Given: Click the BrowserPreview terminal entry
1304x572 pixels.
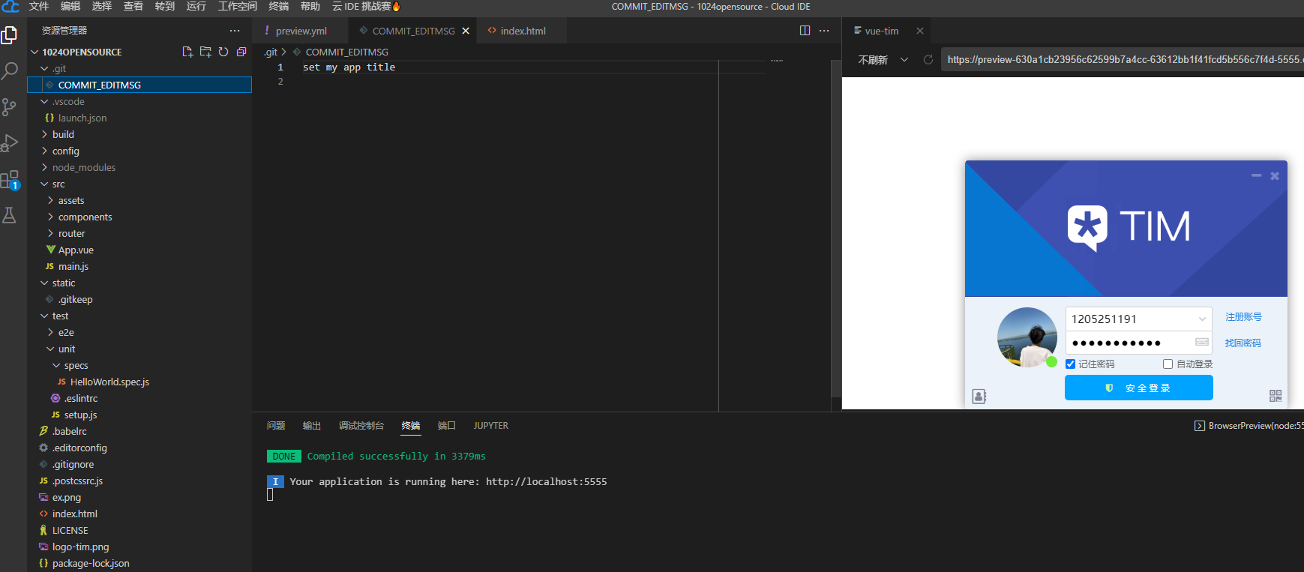Looking at the screenshot, I should (1249, 426).
